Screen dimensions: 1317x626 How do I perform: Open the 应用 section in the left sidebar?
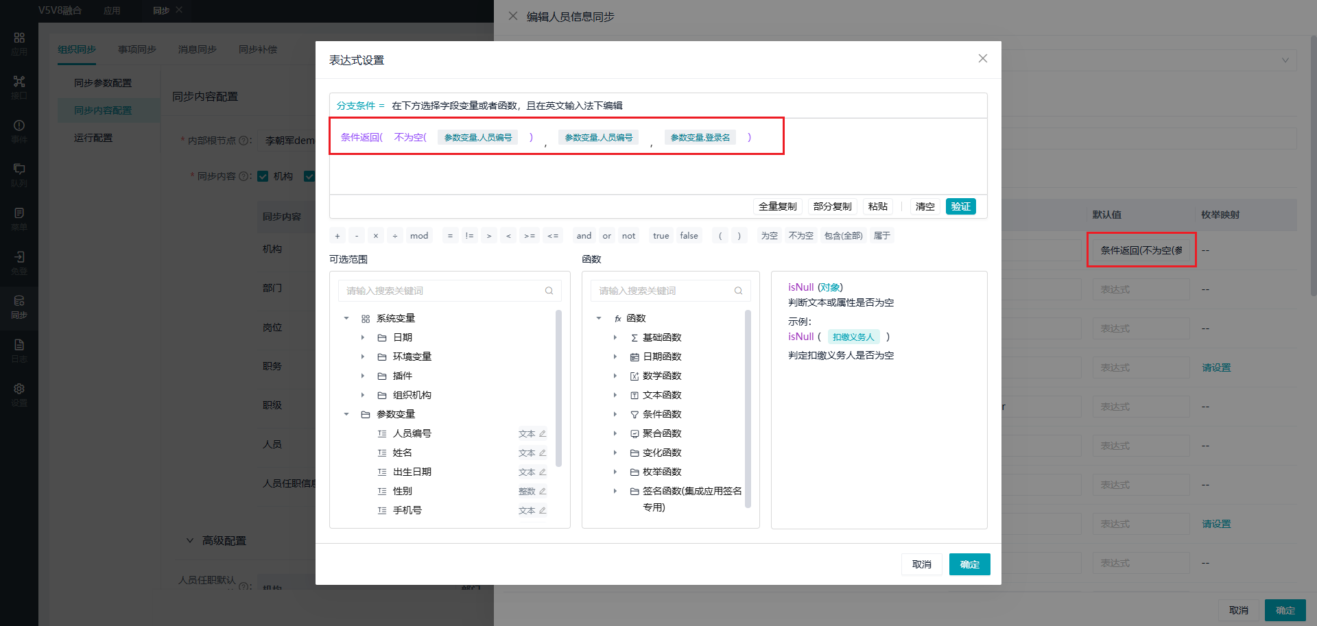(19, 43)
